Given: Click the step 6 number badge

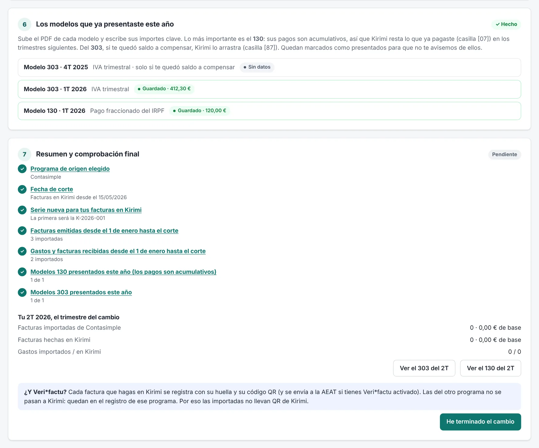Looking at the screenshot, I should click(25, 24).
